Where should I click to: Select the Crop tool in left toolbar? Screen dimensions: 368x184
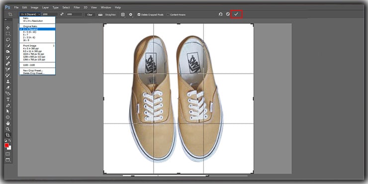point(8,135)
